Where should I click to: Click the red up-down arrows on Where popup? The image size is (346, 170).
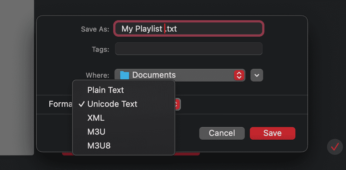tap(239, 75)
